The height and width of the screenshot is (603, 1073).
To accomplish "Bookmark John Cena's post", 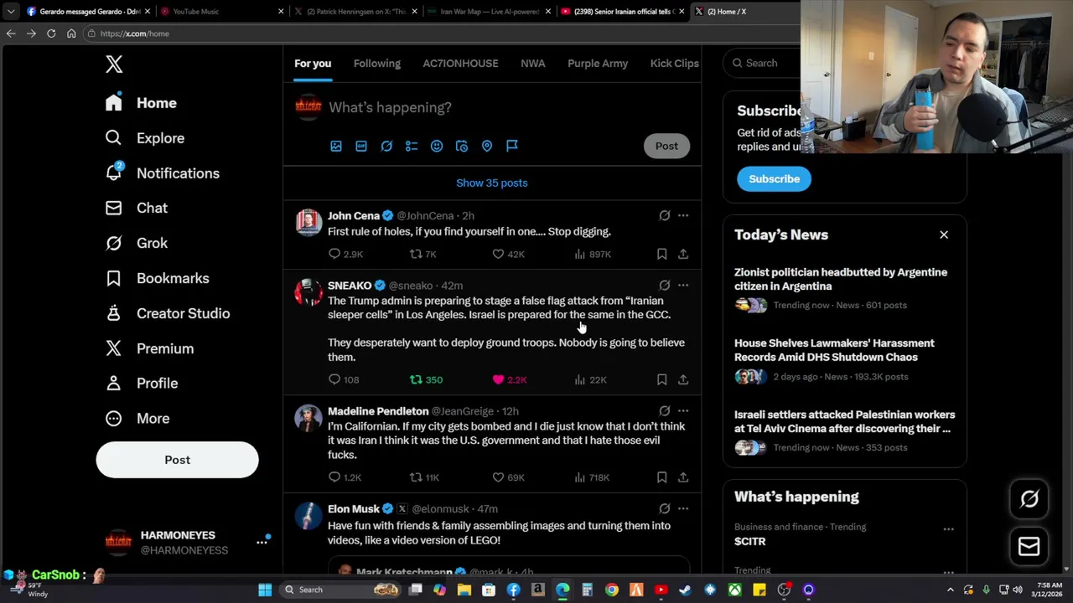I will pyautogui.click(x=661, y=254).
